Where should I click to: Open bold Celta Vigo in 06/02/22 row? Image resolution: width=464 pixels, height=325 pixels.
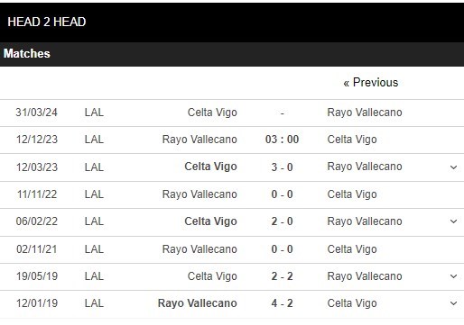point(210,221)
